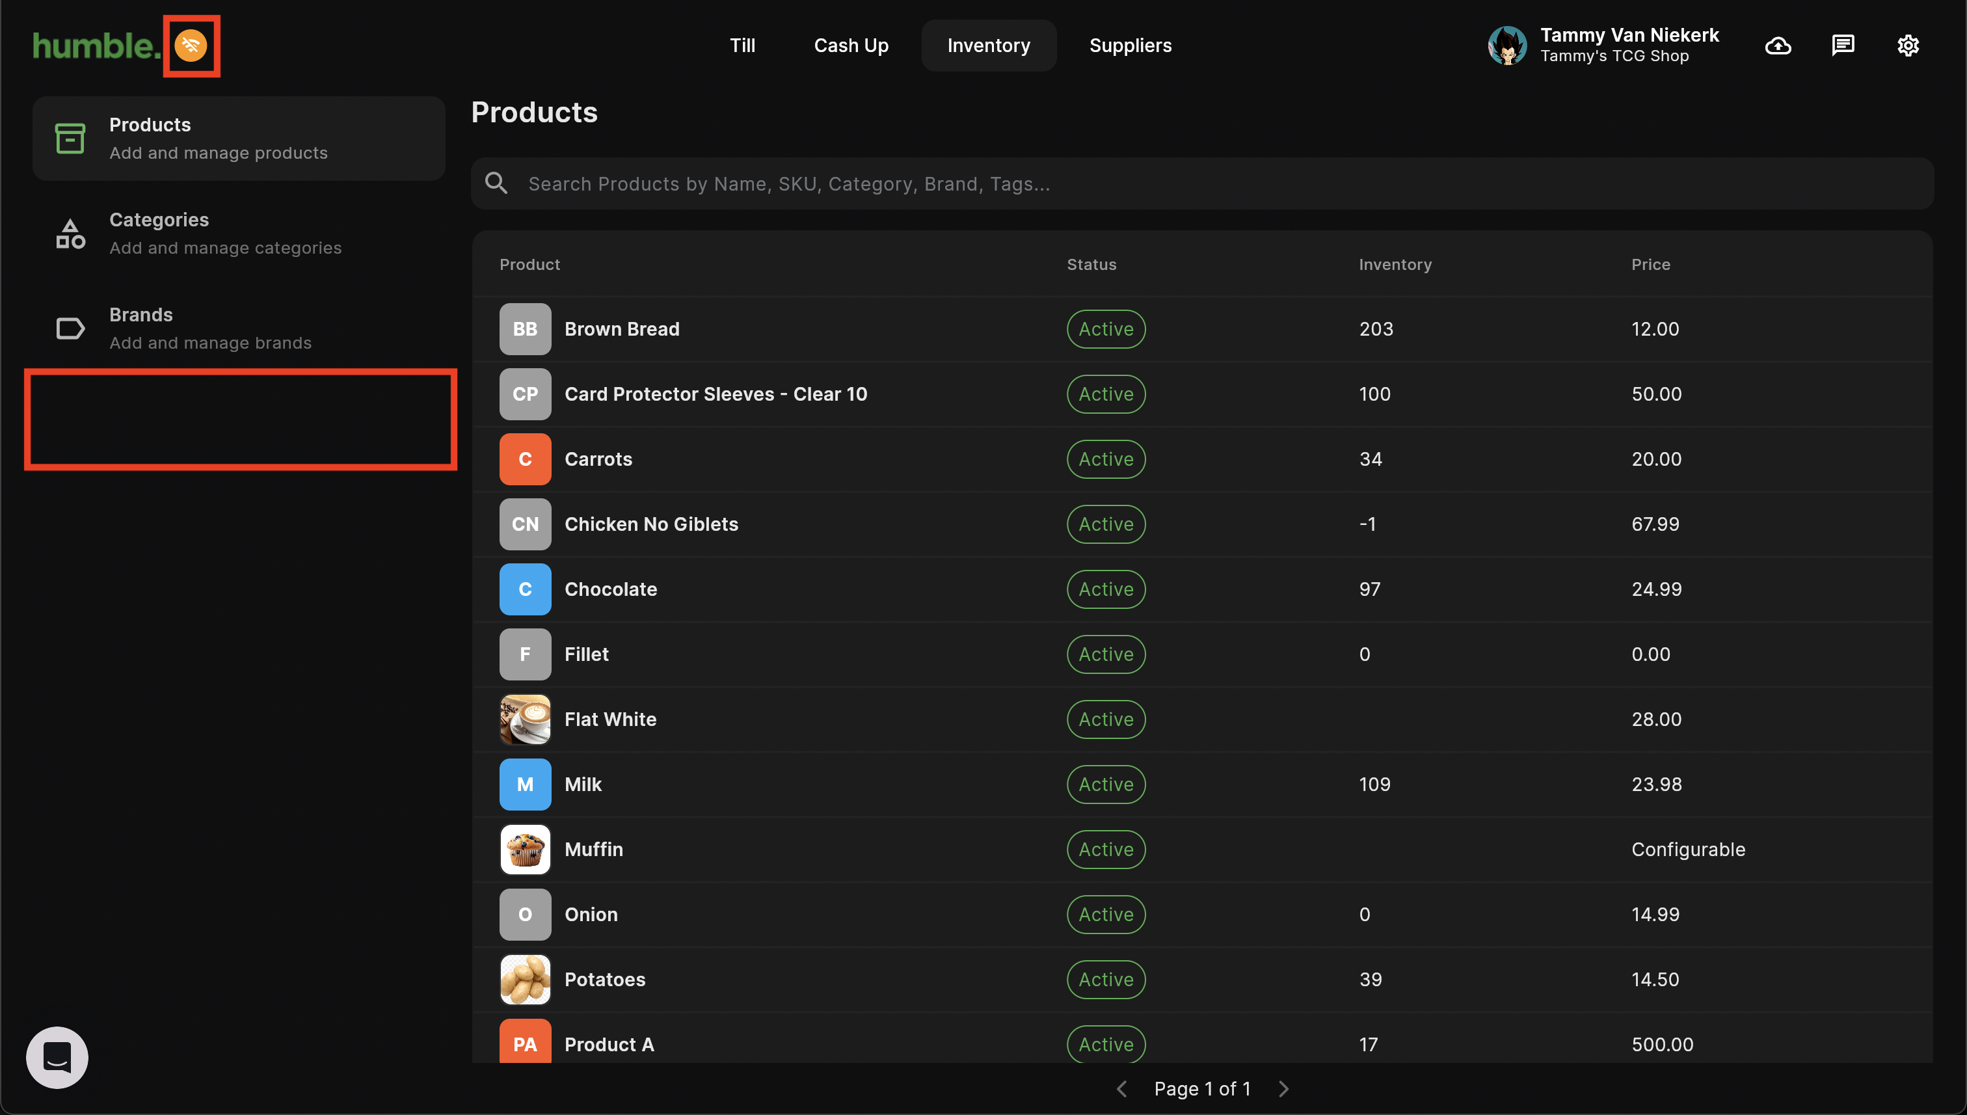Image resolution: width=1967 pixels, height=1115 pixels.
Task: Open the Suppliers tab
Action: coord(1130,45)
